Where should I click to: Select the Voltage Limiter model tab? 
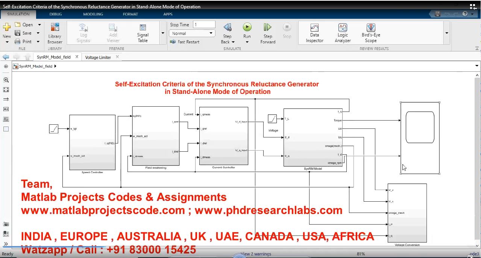point(98,57)
